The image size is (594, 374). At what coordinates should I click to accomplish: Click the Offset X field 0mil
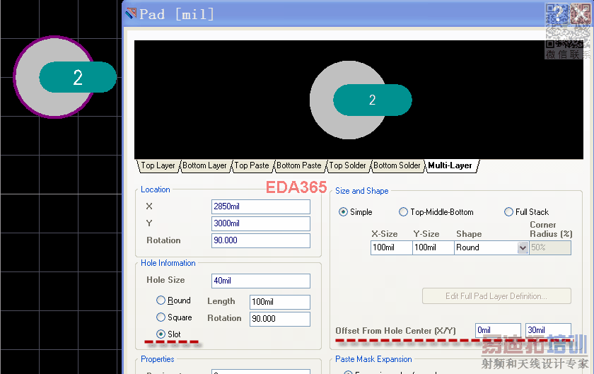[x=498, y=330]
